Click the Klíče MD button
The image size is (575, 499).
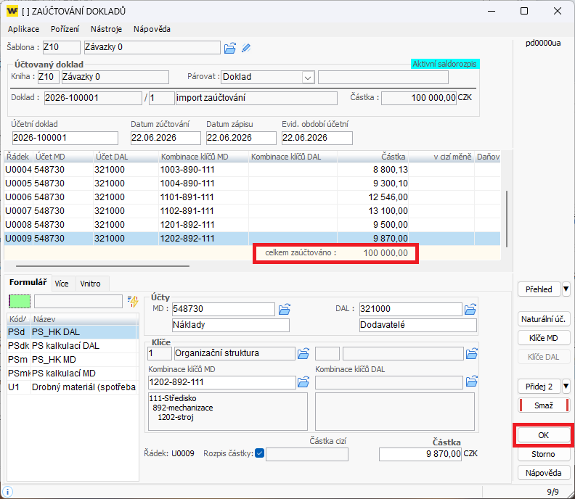pos(544,338)
